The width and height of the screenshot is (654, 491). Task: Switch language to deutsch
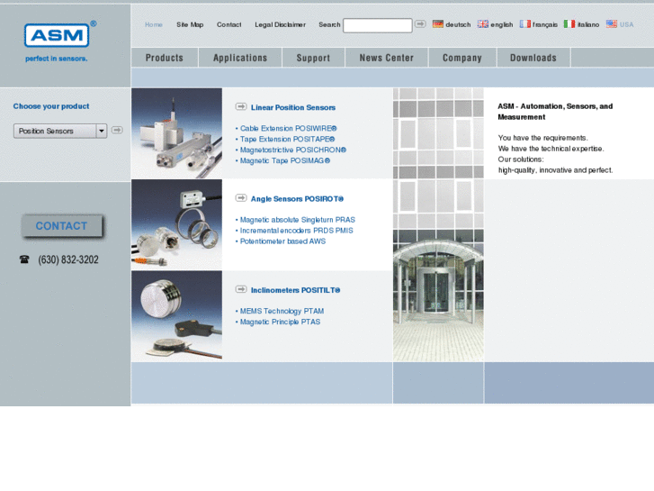coord(458,24)
